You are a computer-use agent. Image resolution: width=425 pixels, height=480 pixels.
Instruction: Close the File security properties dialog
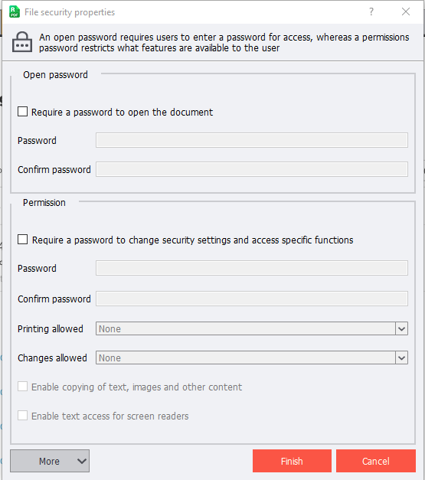[x=406, y=11]
